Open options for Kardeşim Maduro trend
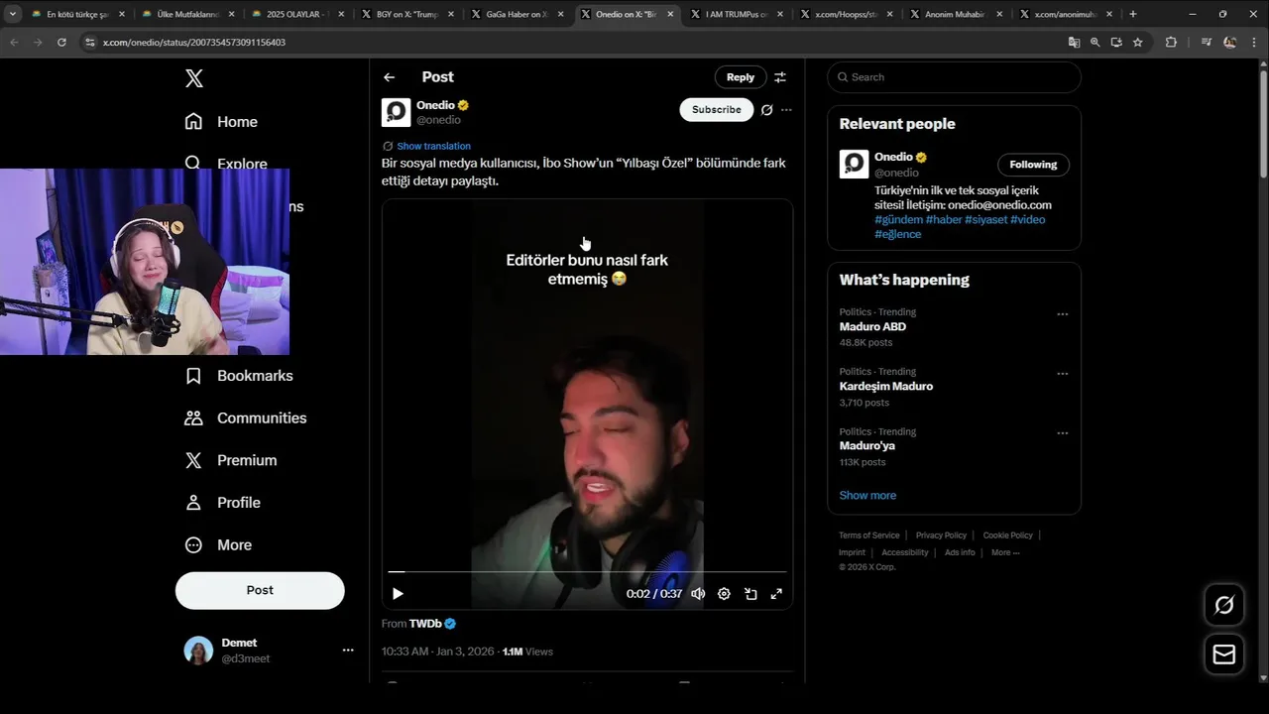The width and height of the screenshot is (1269, 714). coord(1063,374)
